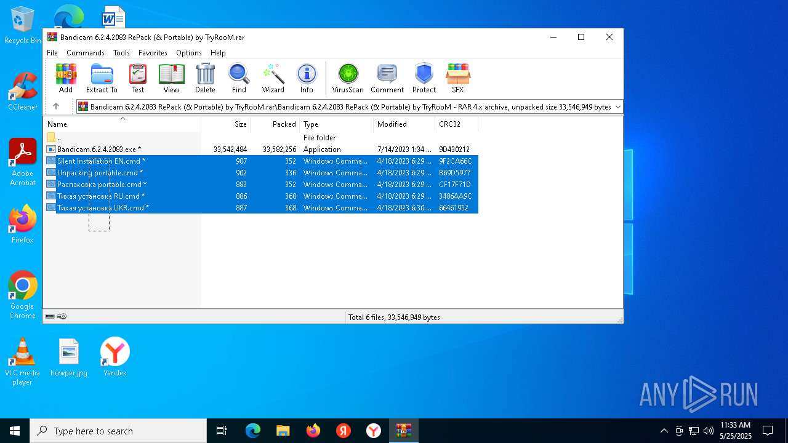Open the Commands menu

86,53
